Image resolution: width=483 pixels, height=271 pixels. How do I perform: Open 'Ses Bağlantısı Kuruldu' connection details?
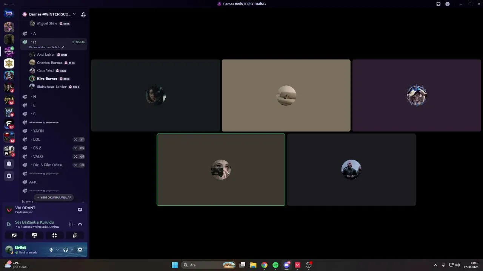pyautogui.click(x=34, y=222)
